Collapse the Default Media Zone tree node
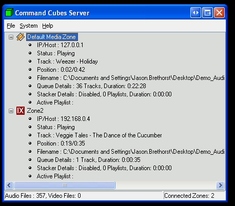235x206 pixels. click(11, 37)
